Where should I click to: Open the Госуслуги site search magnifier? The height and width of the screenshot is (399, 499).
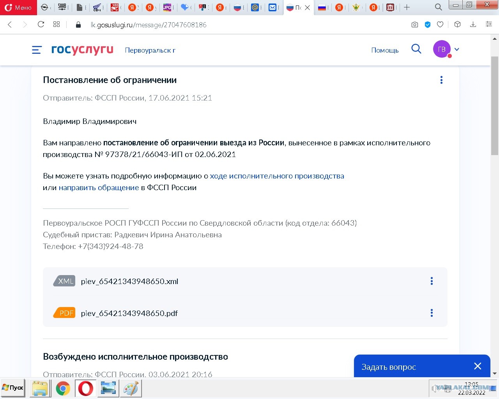(x=416, y=49)
